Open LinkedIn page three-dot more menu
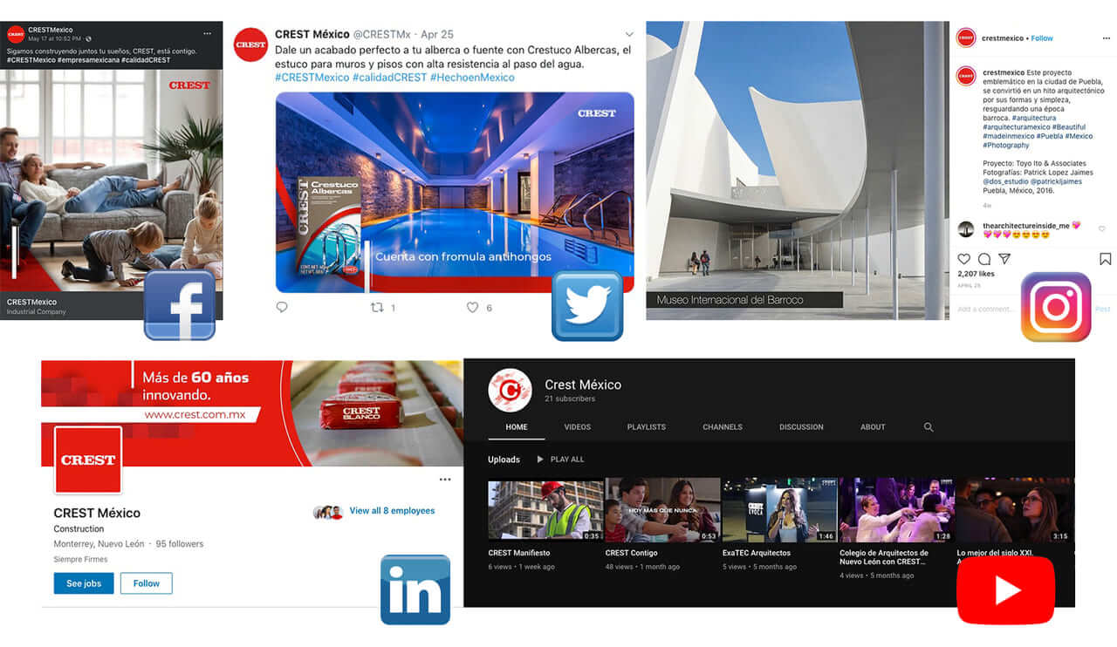 (445, 480)
